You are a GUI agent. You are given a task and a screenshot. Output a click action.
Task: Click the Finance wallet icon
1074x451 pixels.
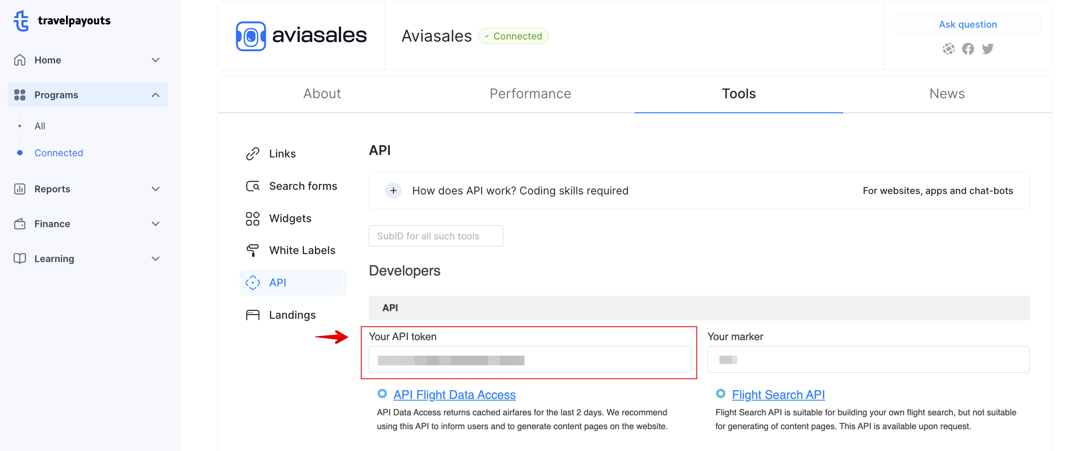click(19, 224)
